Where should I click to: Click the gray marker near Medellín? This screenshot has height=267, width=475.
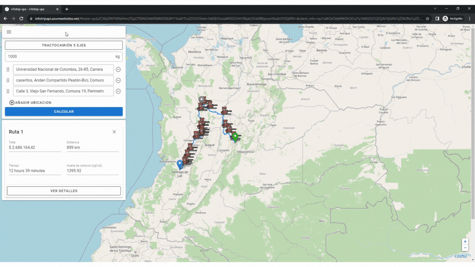(201, 100)
